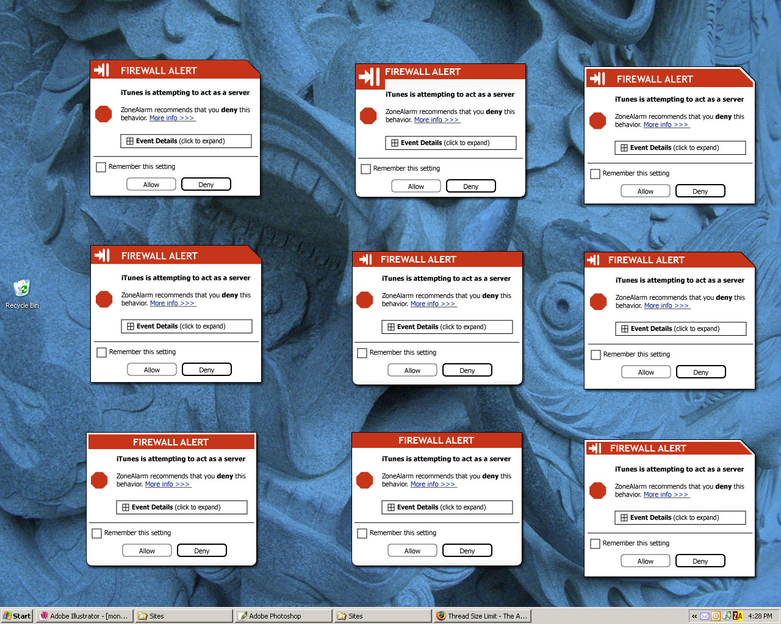Check Remember this setting in top-center alert
The height and width of the screenshot is (624, 781).
pos(366,169)
